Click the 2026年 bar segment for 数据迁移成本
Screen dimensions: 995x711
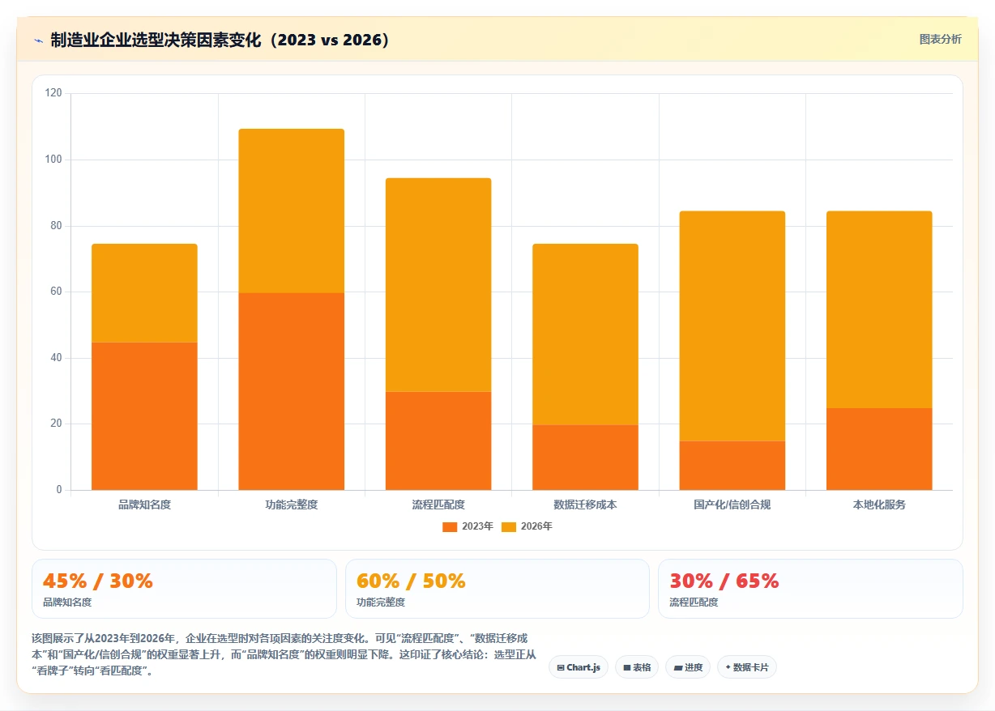point(585,334)
